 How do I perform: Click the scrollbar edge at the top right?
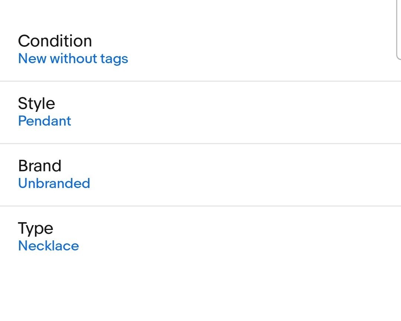tap(399, 30)
